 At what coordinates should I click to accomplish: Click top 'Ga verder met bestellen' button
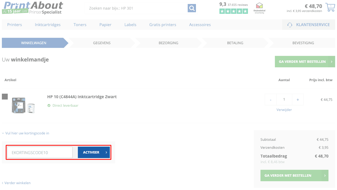pos(305,61)
